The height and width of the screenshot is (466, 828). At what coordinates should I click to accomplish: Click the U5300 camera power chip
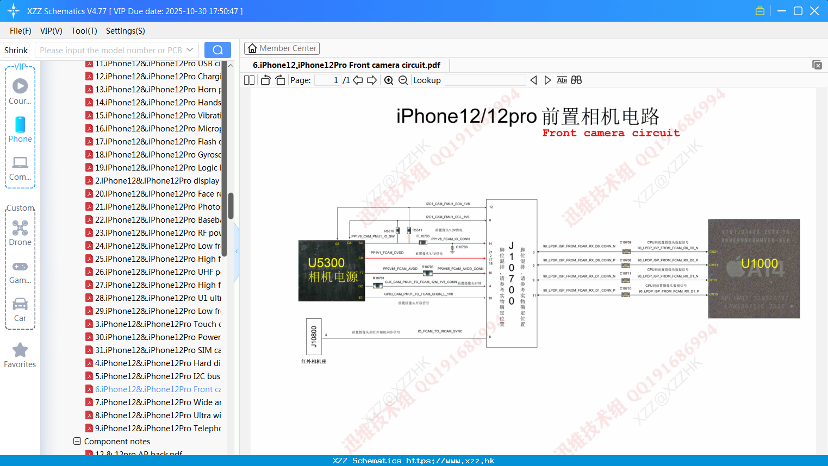[x=332, y=270]
